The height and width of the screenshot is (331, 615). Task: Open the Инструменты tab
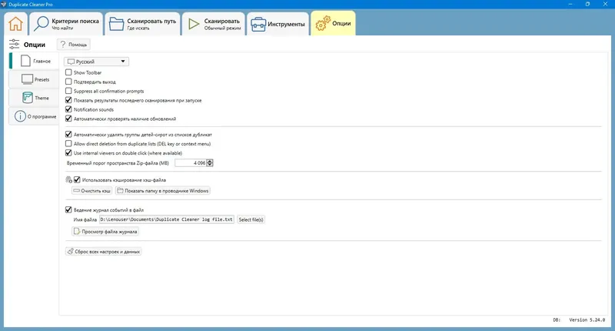278,24
